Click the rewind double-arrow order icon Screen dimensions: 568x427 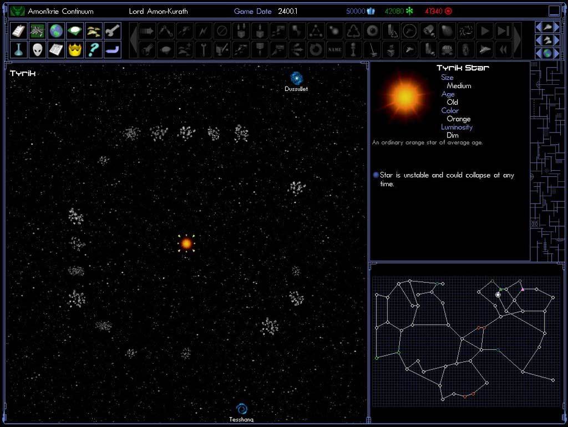tap(504, 49)
